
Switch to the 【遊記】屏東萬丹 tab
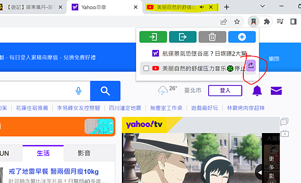pos(32,7)
